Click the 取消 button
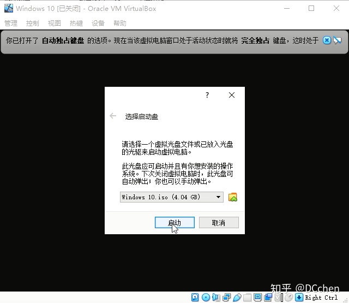349x303 pixels. click(x=219, y=223)
